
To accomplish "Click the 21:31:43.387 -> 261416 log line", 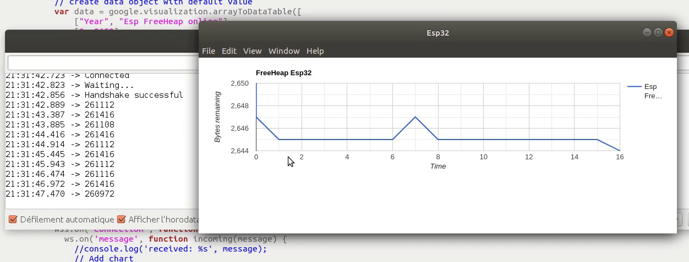I will 60,115.
